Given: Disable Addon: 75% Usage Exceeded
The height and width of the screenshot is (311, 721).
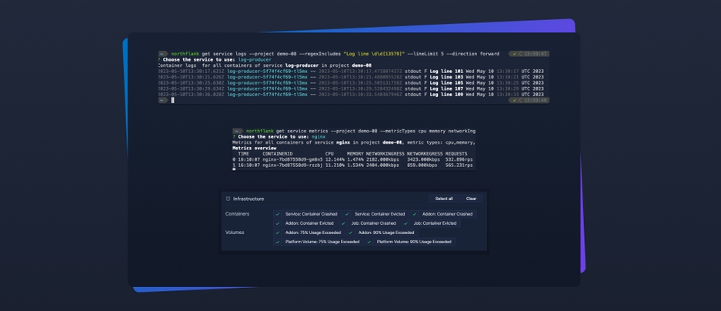Looking at the screenshot, I should pos(277,232).
